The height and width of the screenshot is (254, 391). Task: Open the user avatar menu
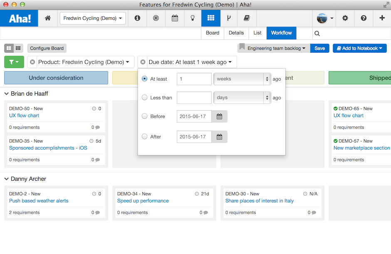325,18
